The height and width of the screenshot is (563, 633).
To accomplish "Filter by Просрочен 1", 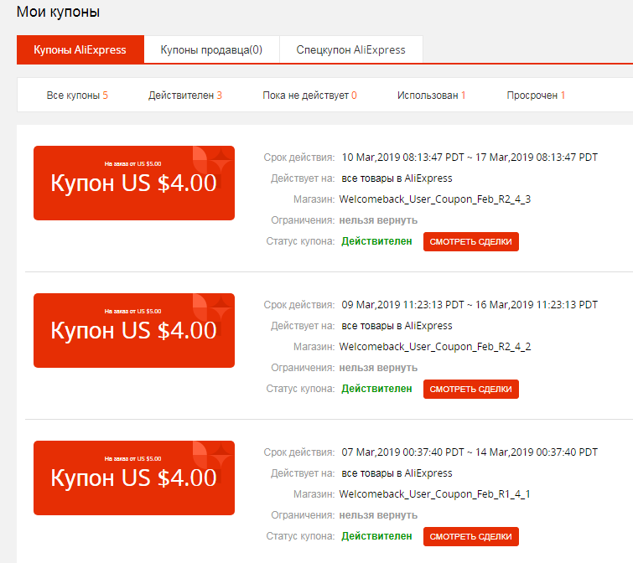I will (x=536, y=96).
